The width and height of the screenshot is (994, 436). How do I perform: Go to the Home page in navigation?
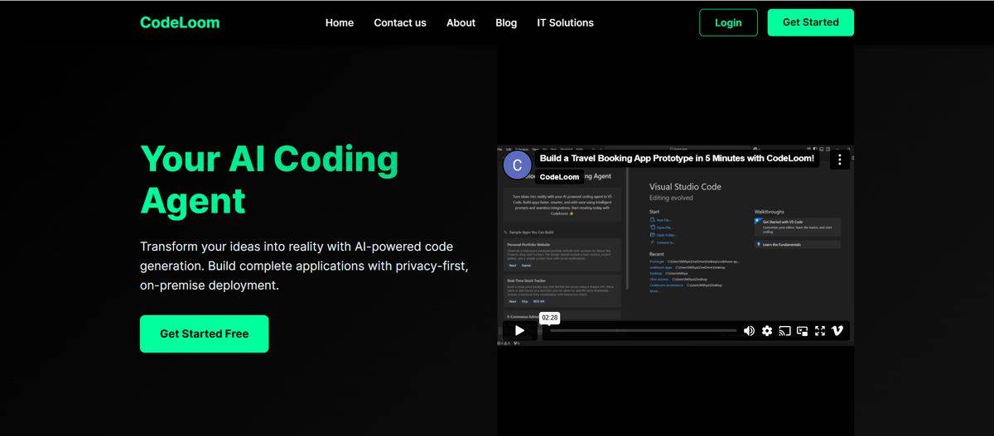340,22
